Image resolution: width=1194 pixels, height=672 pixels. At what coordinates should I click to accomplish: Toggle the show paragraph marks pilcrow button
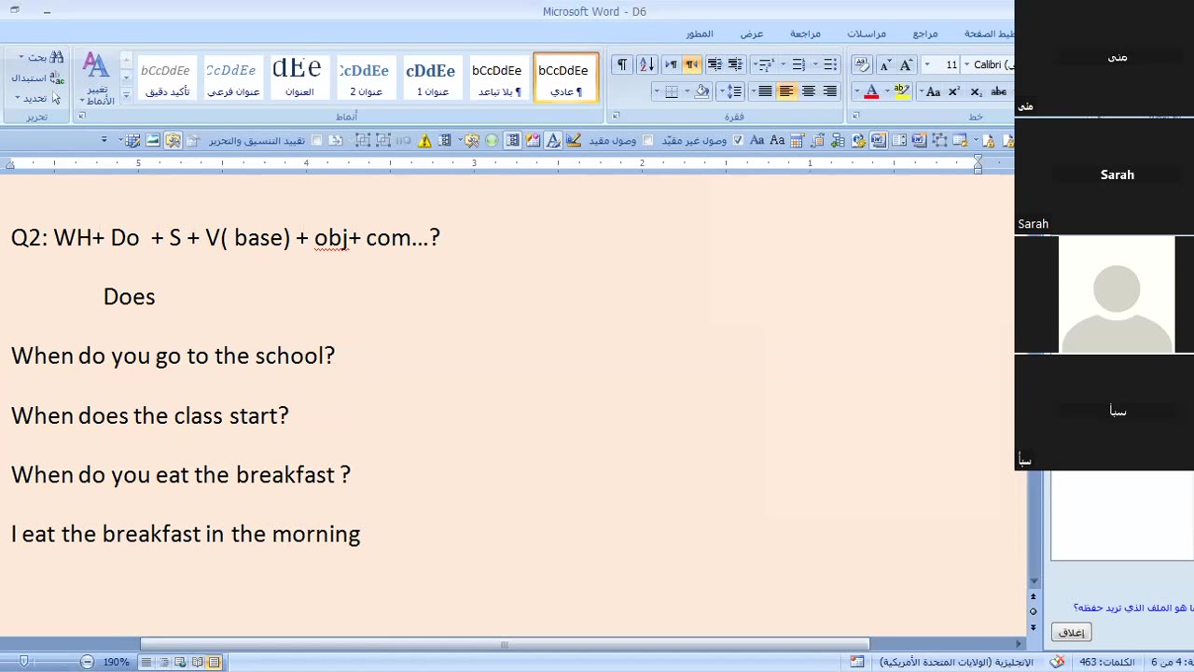[621, 64]
